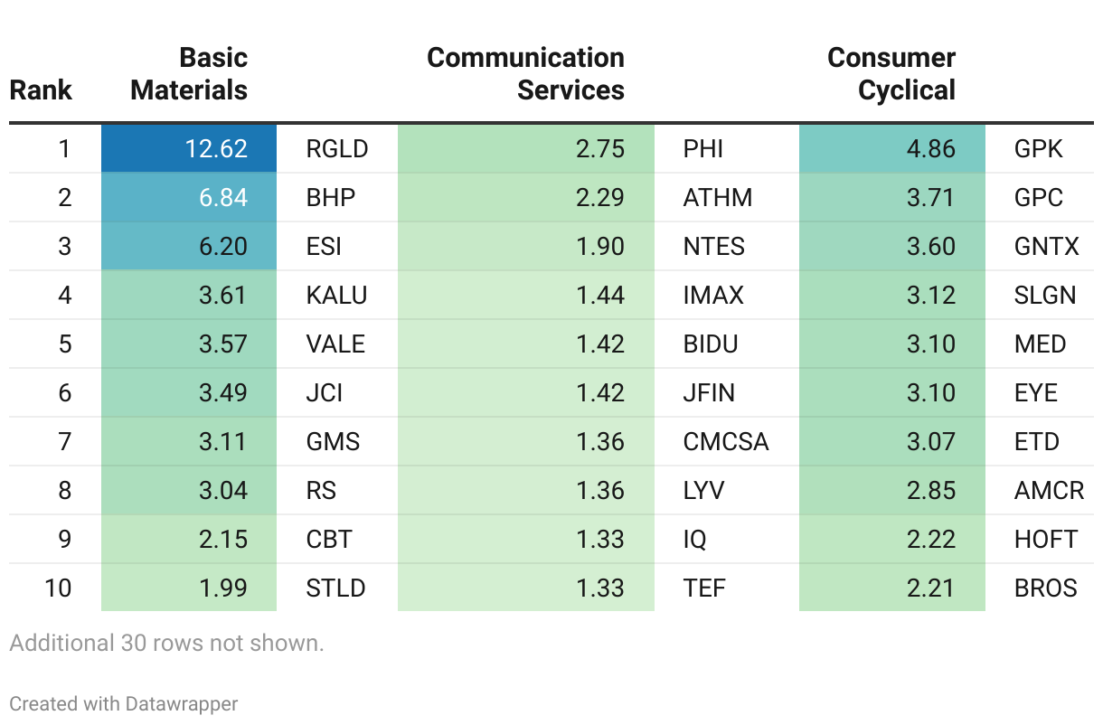Click the PHI ticker in row 1

coord(703,148)
